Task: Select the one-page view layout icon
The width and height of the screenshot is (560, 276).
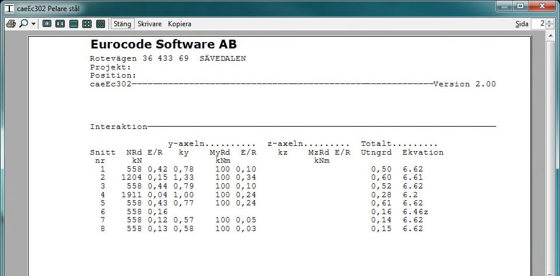Action: click(x=47, y=24)
